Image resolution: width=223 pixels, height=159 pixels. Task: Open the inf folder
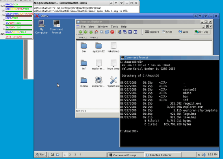84,65
